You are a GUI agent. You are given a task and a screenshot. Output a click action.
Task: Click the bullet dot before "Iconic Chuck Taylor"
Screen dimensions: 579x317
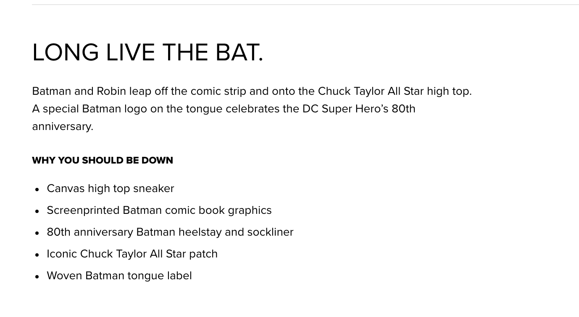pos(37,255)
